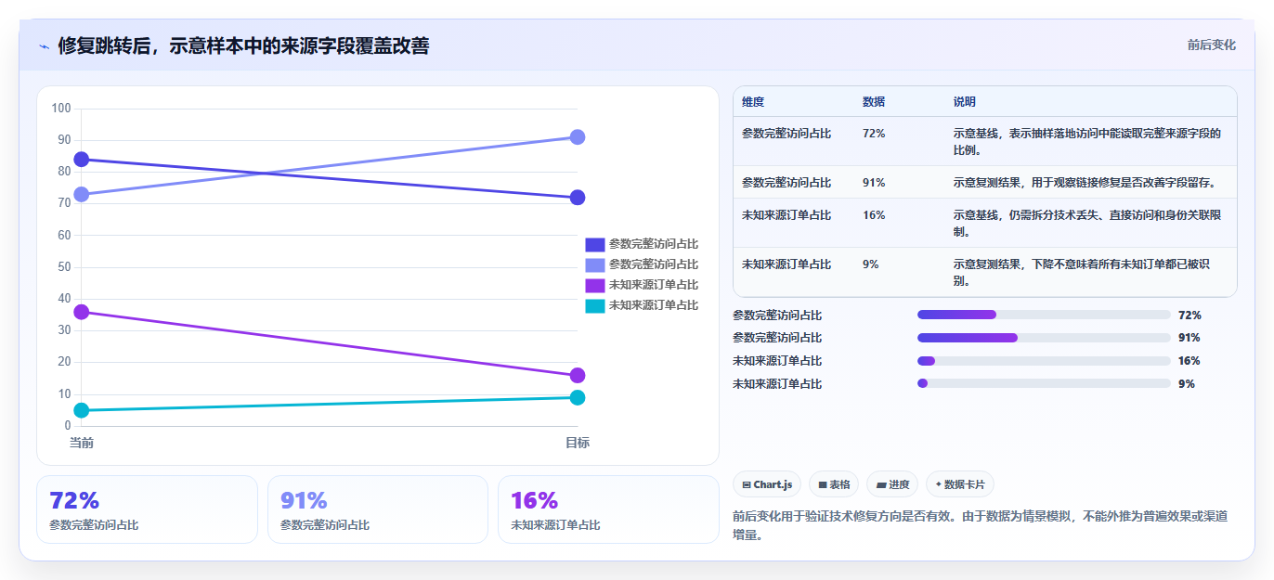
Task: Click the 91% progress bar
Action: point(1044,338)
